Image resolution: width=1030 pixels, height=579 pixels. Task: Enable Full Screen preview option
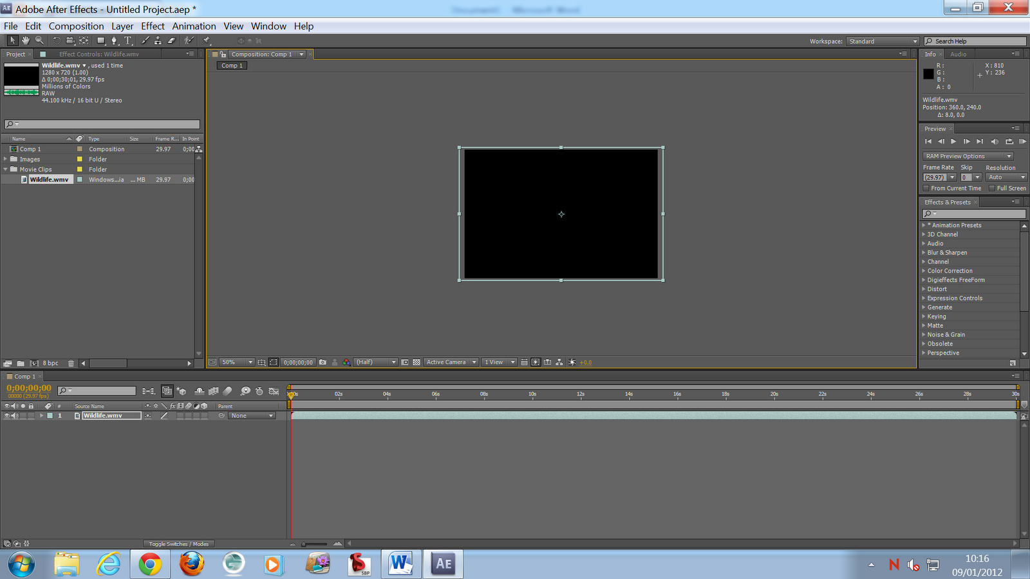click(x=991, y=188)
